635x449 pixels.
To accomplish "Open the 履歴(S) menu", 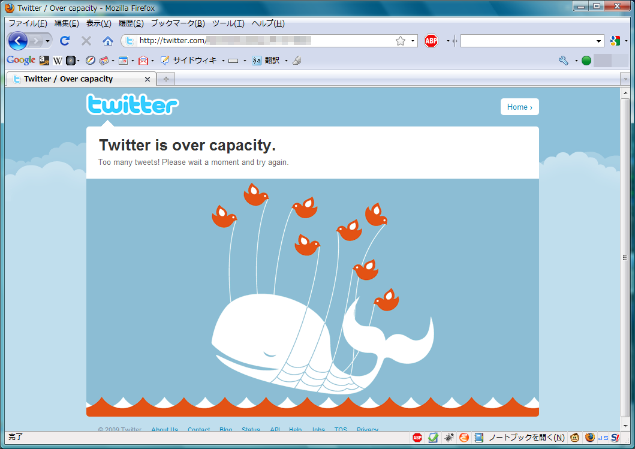I will pyautogui.click(x=131, y=23).
